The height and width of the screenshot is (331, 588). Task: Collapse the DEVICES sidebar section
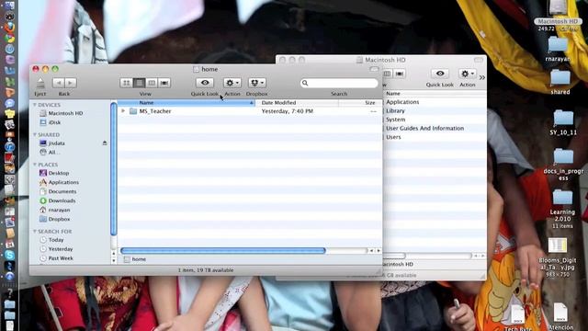coord(35,105)
